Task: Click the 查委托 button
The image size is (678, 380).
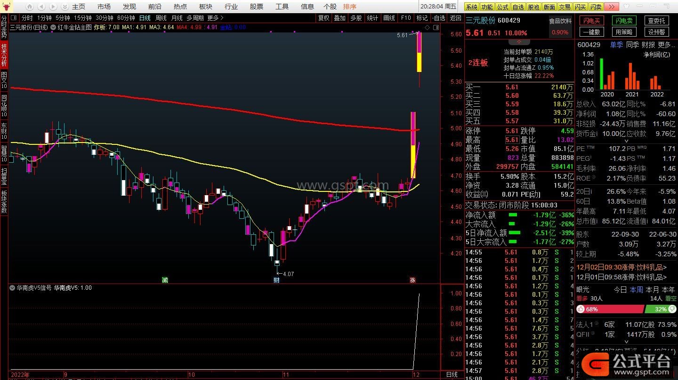Action: coord(656,21)
